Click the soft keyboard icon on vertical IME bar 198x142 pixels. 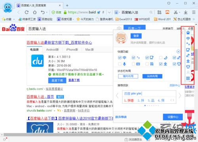(188, 50)
